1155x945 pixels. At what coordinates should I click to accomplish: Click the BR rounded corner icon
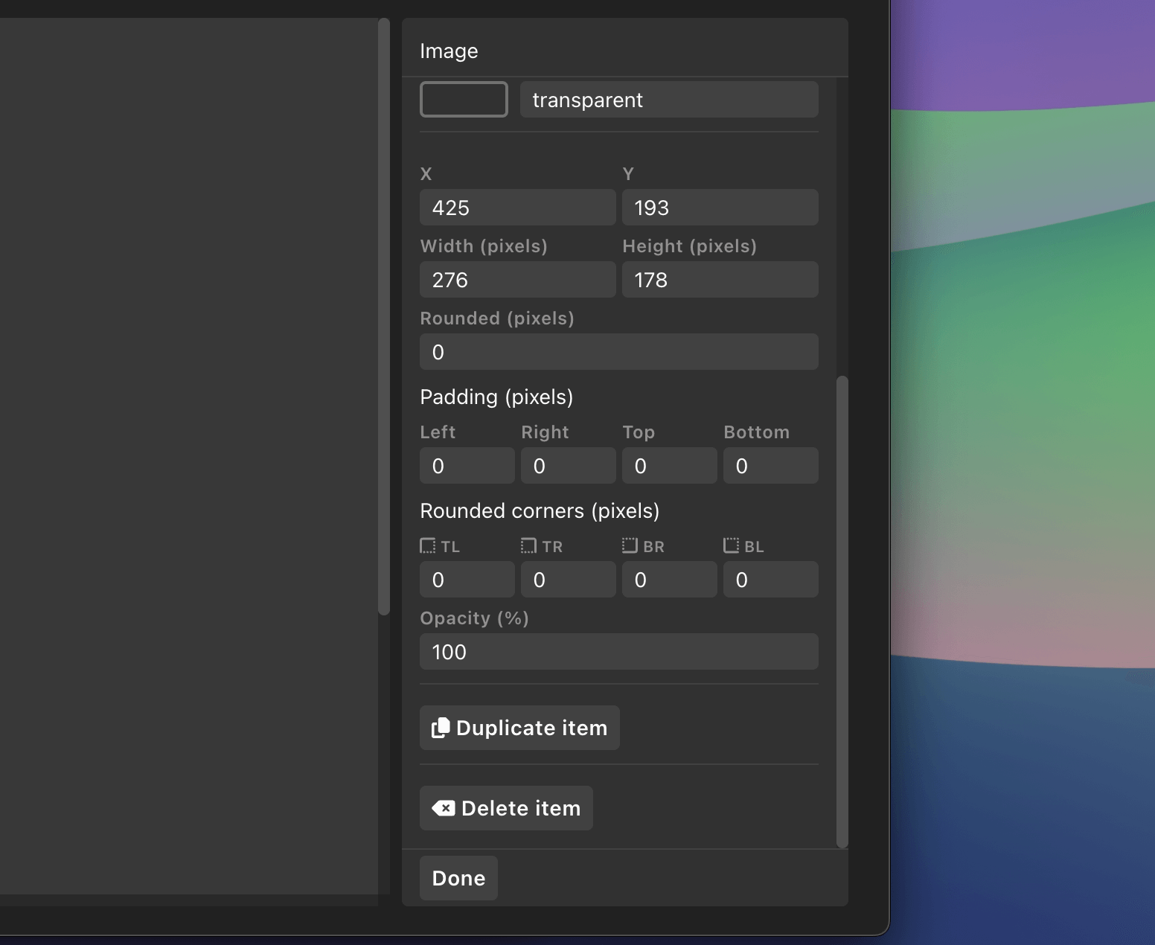pos(630,545)
